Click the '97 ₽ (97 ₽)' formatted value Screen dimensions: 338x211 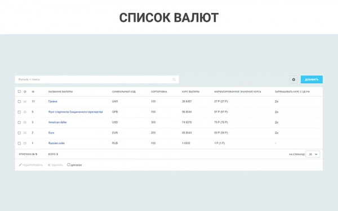pyautogui.click(x=221, y=112)
